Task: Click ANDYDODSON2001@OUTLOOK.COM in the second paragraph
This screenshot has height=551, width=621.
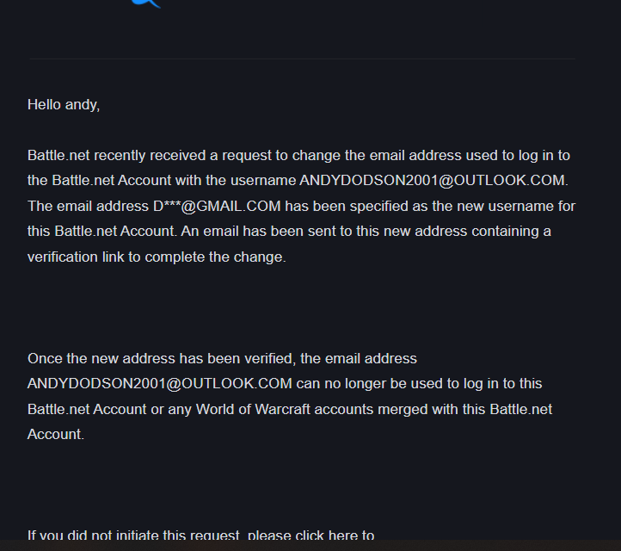Action: coord(160,383)
